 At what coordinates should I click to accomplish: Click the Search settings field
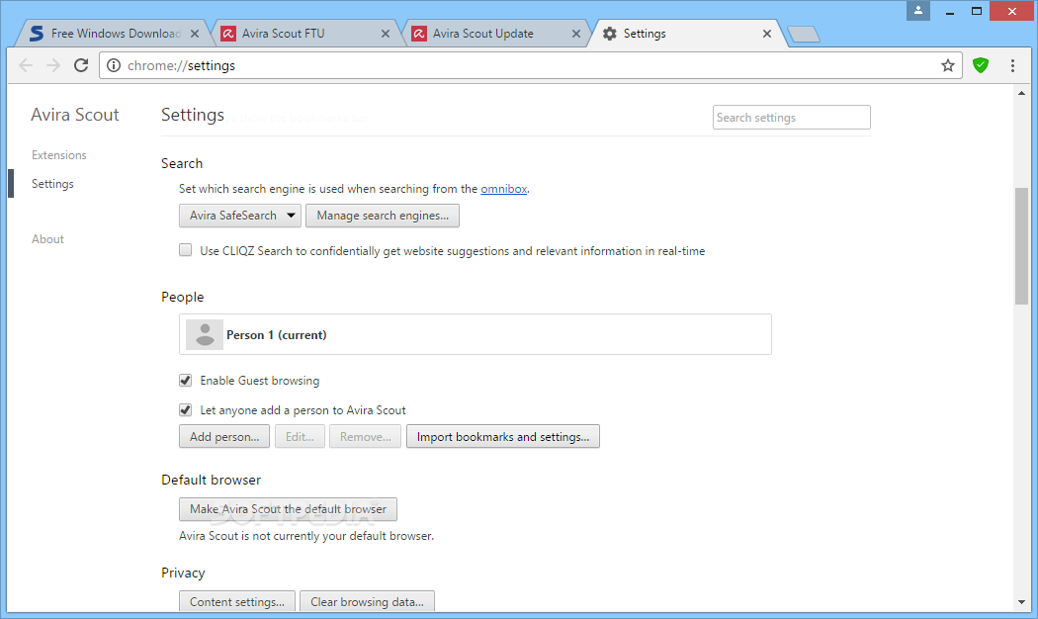click(791, 118)
